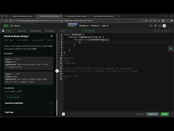Open the hamburger menu sidebar
This screenshot has width=174, height=131.
click(x=3, y=31)
